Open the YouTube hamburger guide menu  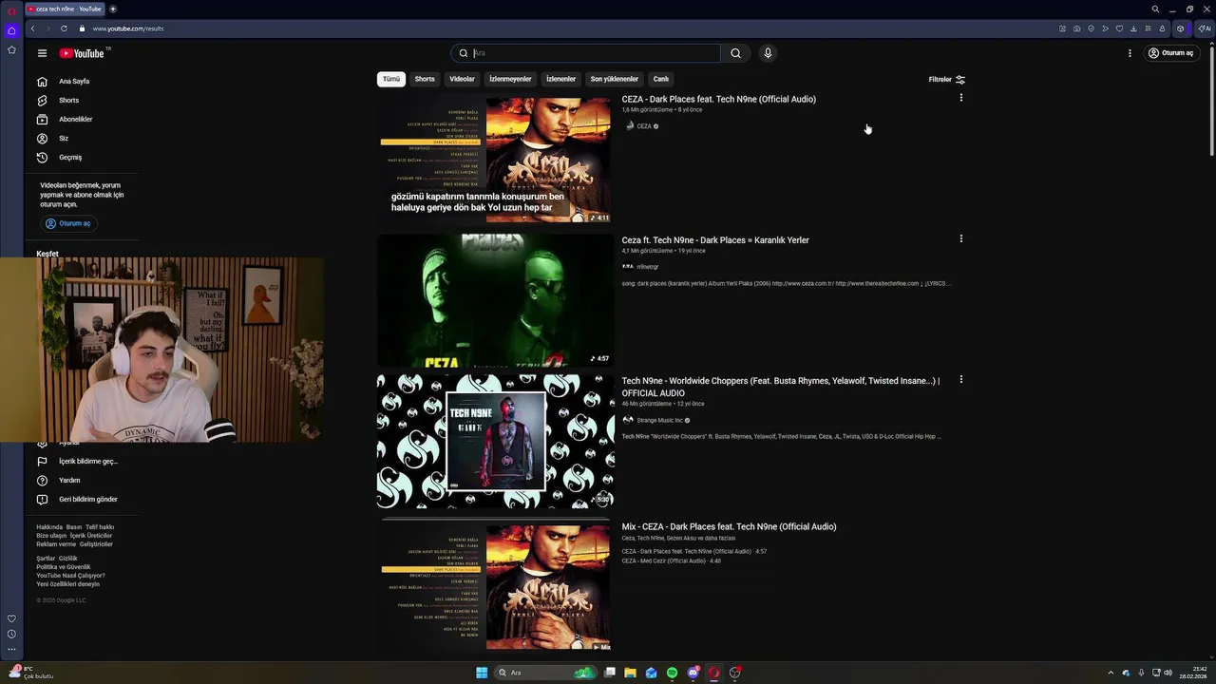pyautogui.click(x=42, y=53)
